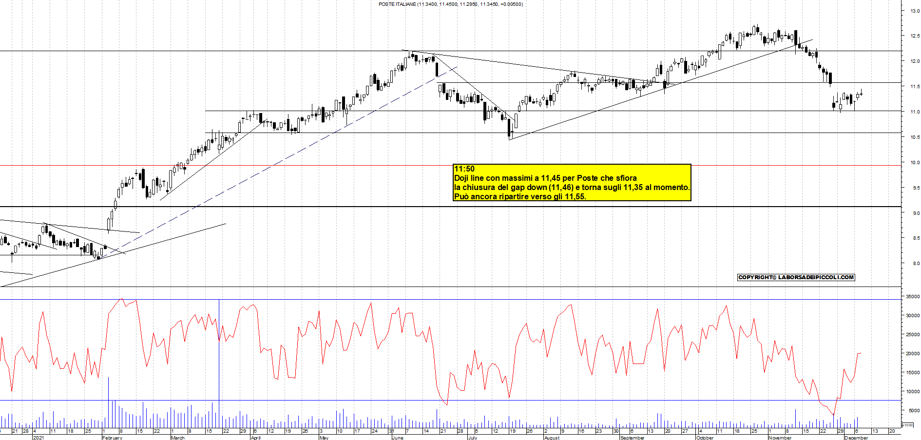The height and width of the screenshot is (440, 921).
Task: Click the 12.0 price axis label
Action: (x=915, y=61)
